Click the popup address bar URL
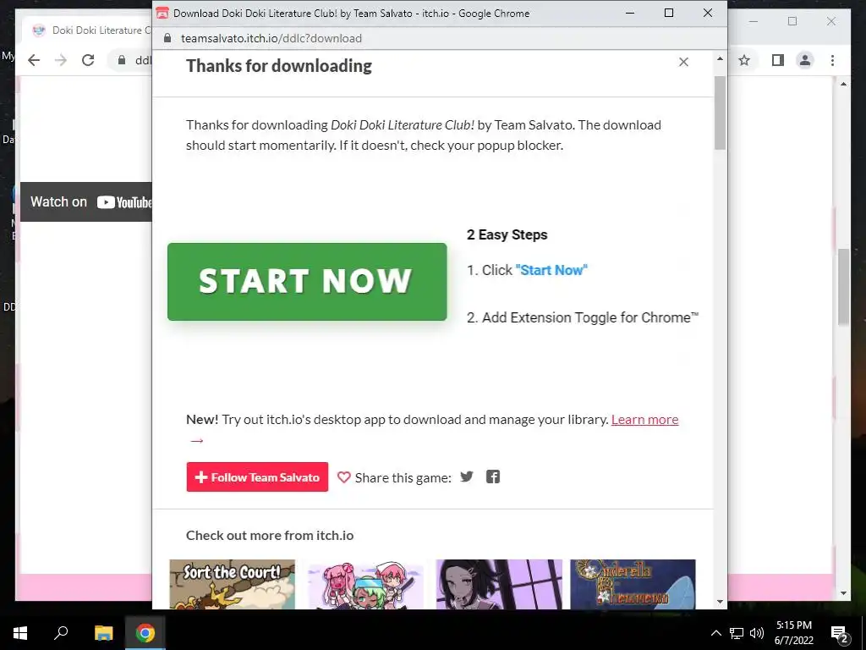This screenshot has height=650, width=866. point(271,38)
